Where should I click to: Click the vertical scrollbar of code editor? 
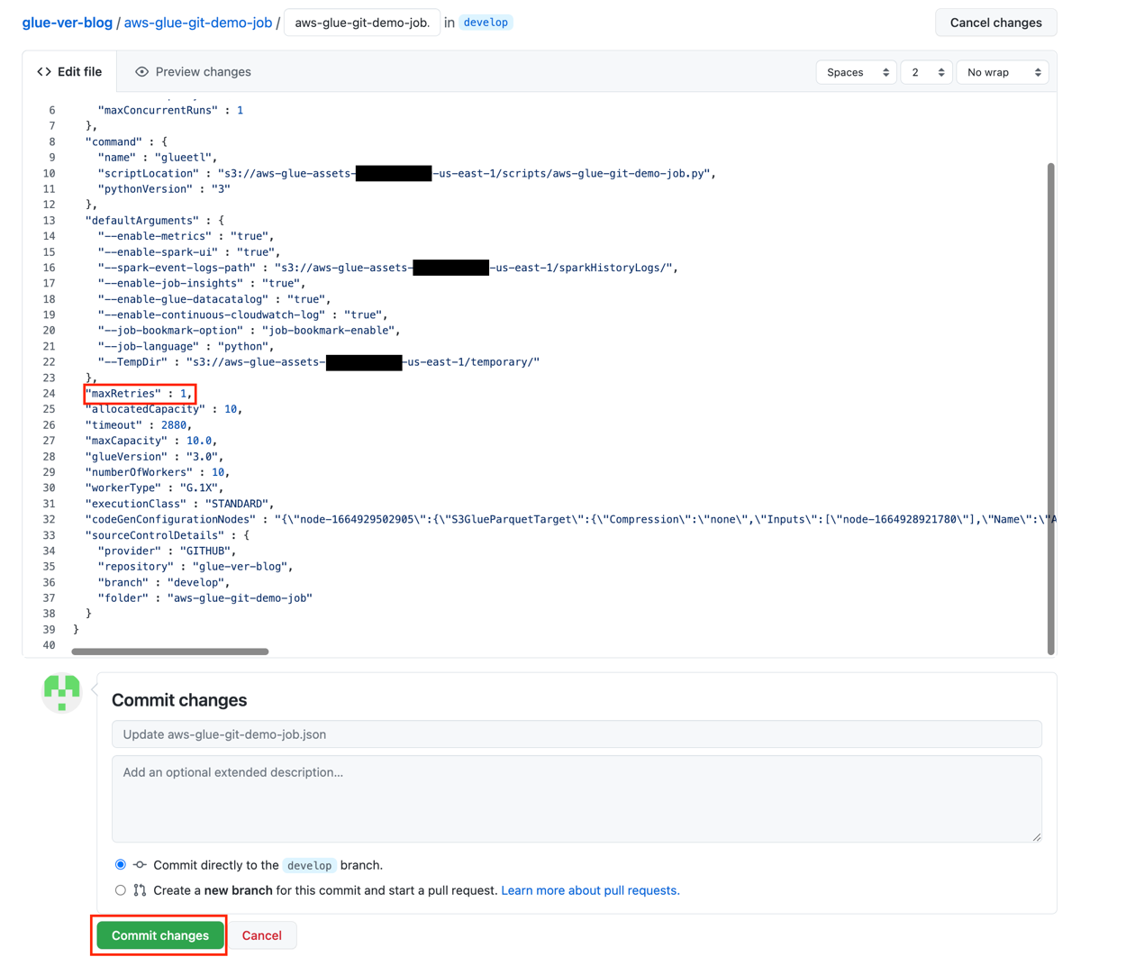click(1050, 408)
